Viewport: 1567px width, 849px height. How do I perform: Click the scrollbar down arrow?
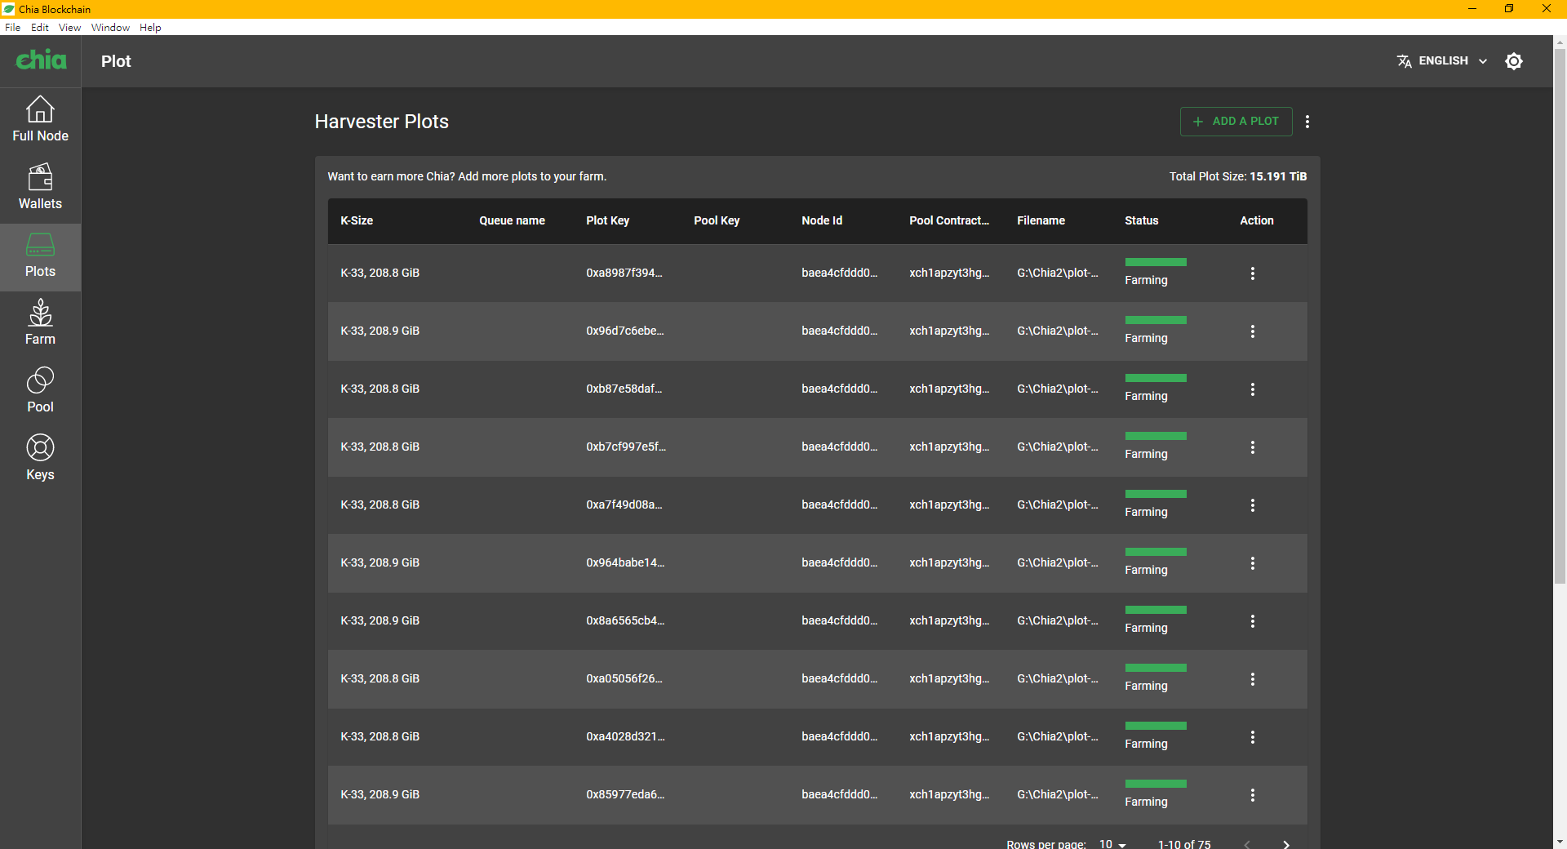1560,842
